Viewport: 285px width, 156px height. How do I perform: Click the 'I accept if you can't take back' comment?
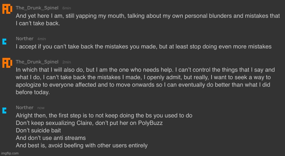coord(143,47)
